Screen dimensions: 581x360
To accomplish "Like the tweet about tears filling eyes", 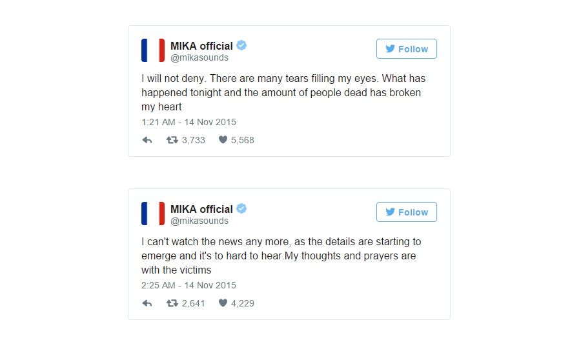I will (x=223, y=139).
